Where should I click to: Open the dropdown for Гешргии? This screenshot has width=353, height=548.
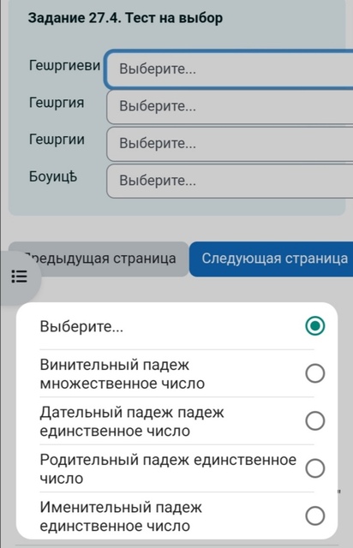[x=230, y=144]
